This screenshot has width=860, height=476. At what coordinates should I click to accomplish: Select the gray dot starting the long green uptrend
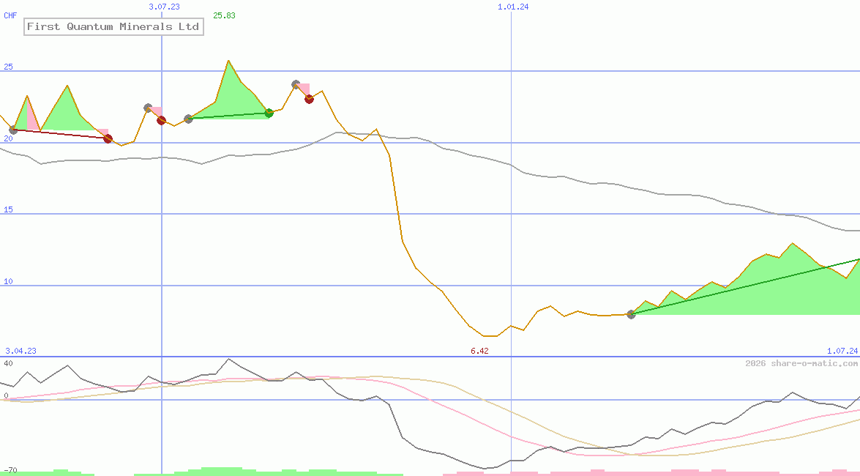(x=631, y=315)
